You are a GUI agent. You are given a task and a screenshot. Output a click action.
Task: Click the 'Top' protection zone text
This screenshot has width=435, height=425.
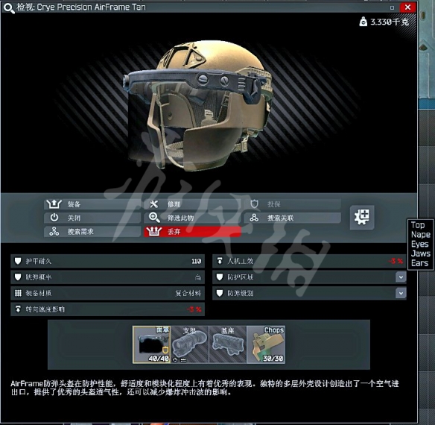[418, 225]
